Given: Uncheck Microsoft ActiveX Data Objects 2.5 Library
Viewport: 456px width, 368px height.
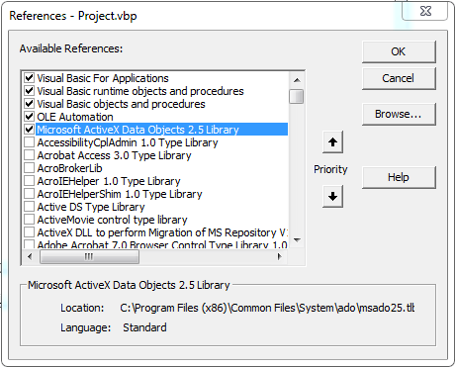Looking at the screenshot, I should [29, 130].
